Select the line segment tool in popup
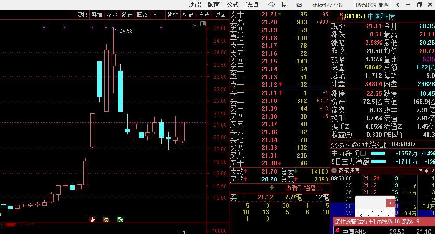 tap(370, 213)
